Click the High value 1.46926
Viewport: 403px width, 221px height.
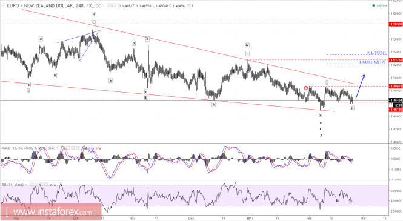click(145, 5)
